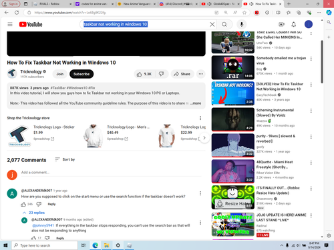Dislike the video with thumbs down

(x=162, y=74)
